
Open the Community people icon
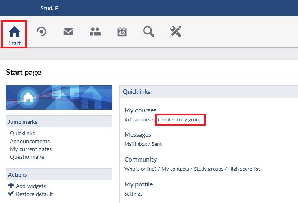tap(95, 32)
